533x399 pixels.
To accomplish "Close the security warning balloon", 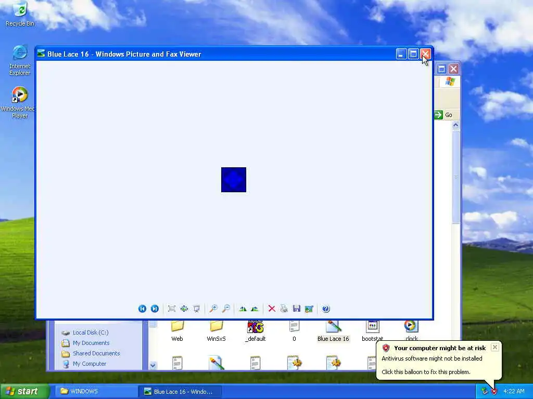I will (x=495, y=347).
